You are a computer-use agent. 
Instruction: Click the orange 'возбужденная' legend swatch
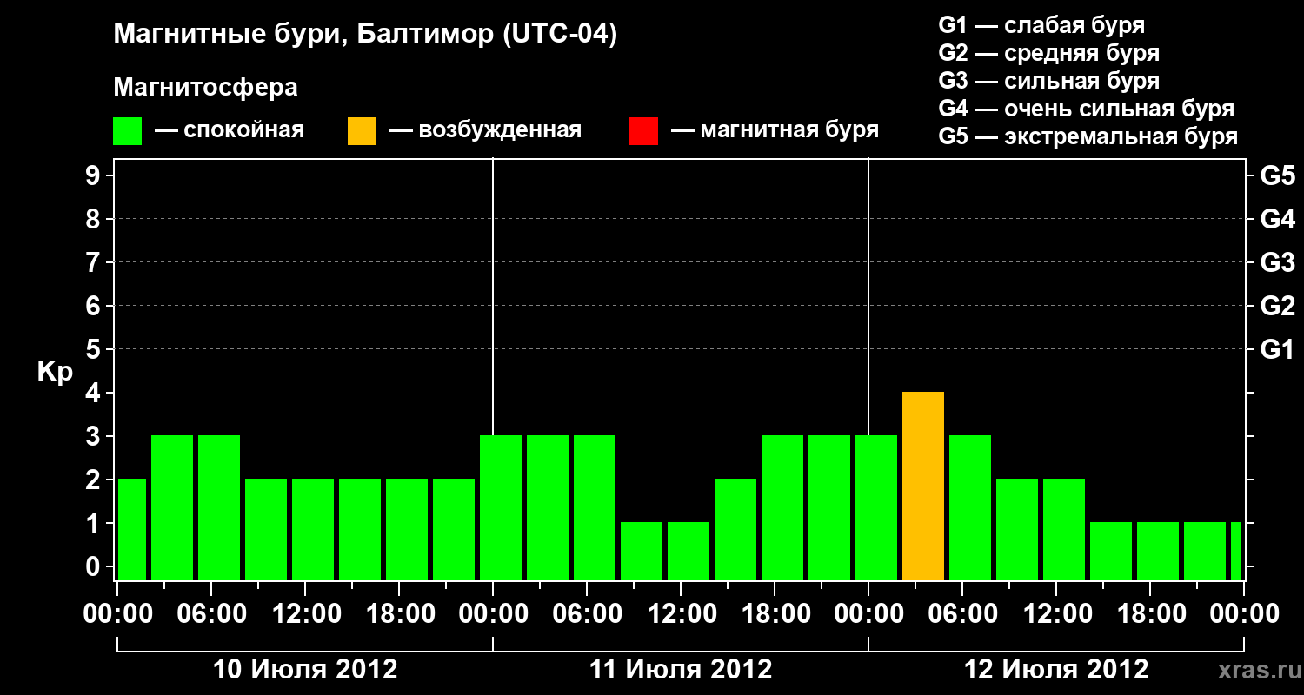click(x=362, y=131)
